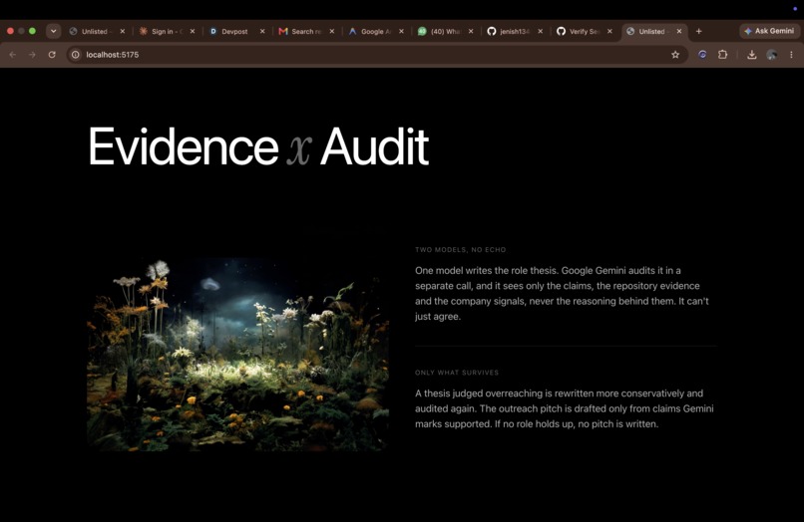The width and height of the screenshot is (804, 522).
Task: Close the Gmail Search re tab
Action: tap(332, 31)
